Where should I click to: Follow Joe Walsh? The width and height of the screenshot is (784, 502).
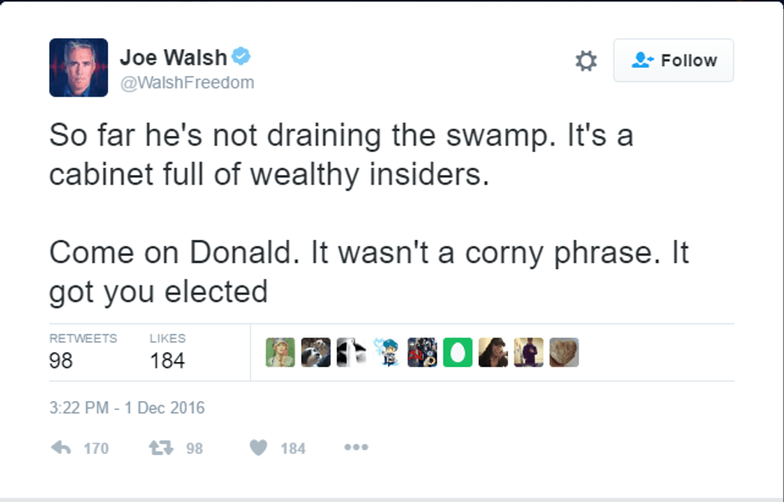click(674, 61)
